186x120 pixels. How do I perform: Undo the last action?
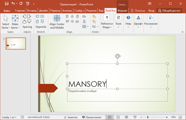pyautogui.click(x=13, y=4)
